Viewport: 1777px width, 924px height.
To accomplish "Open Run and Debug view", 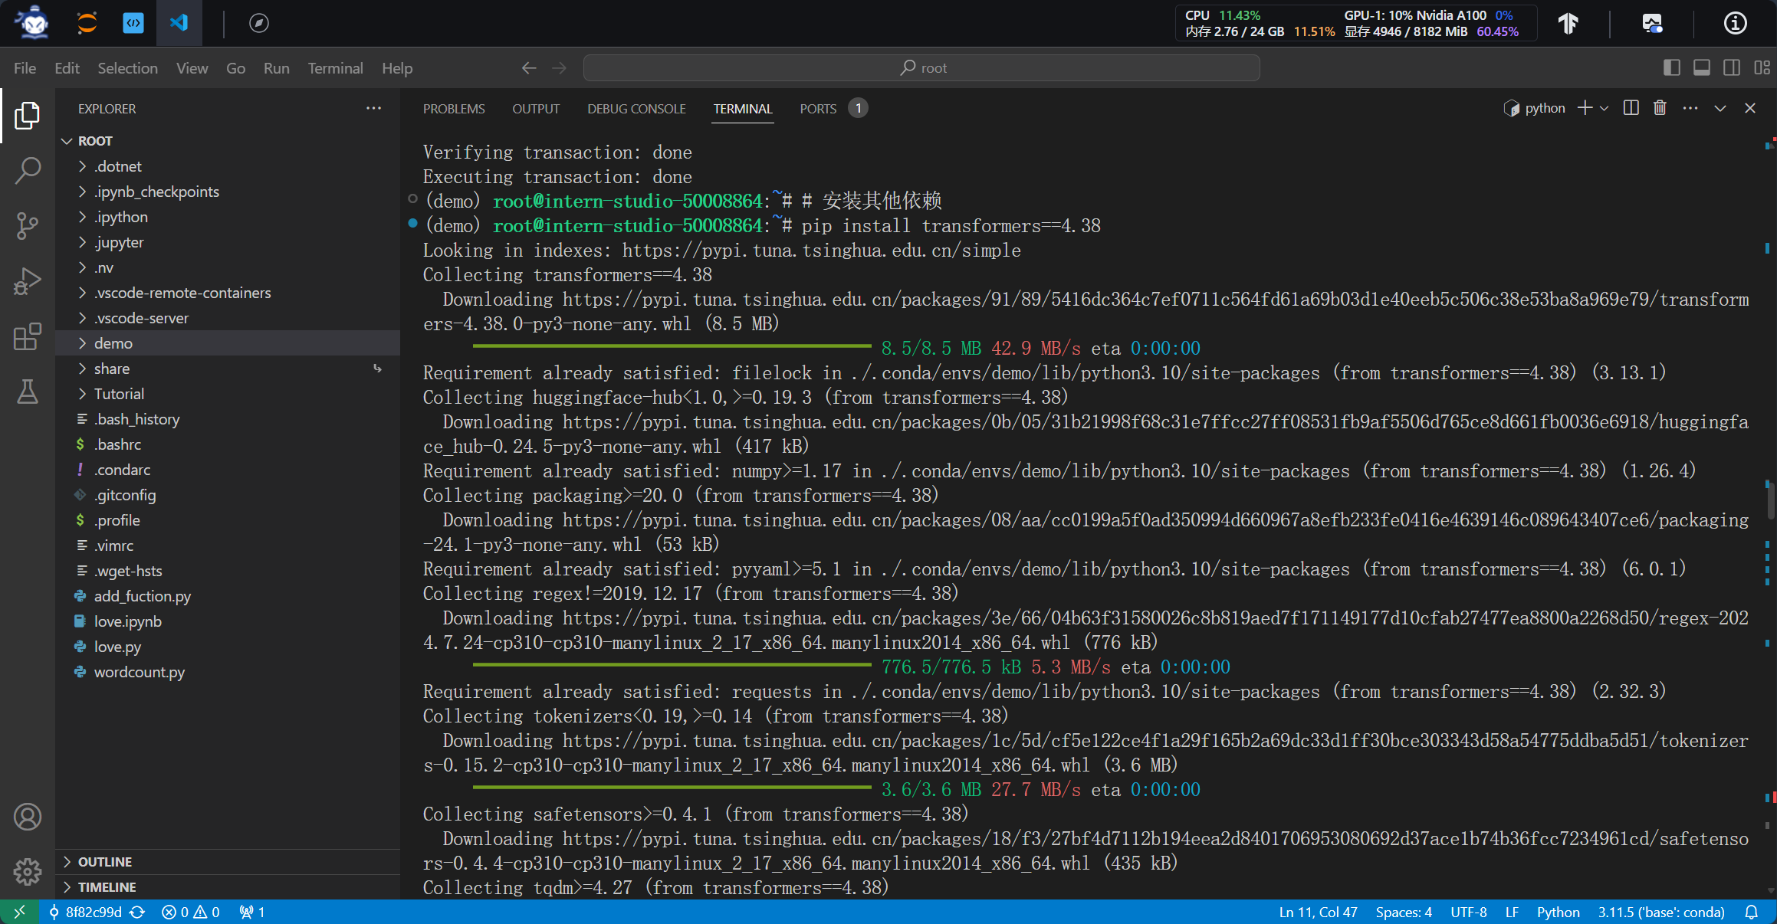I will (x=28, y=281).
